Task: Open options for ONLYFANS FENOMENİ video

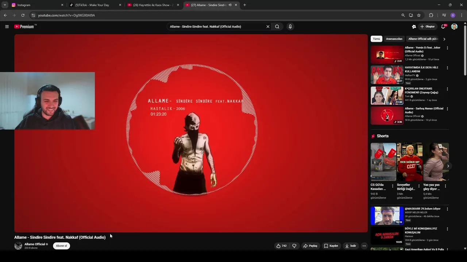Action: click(447, 89)
